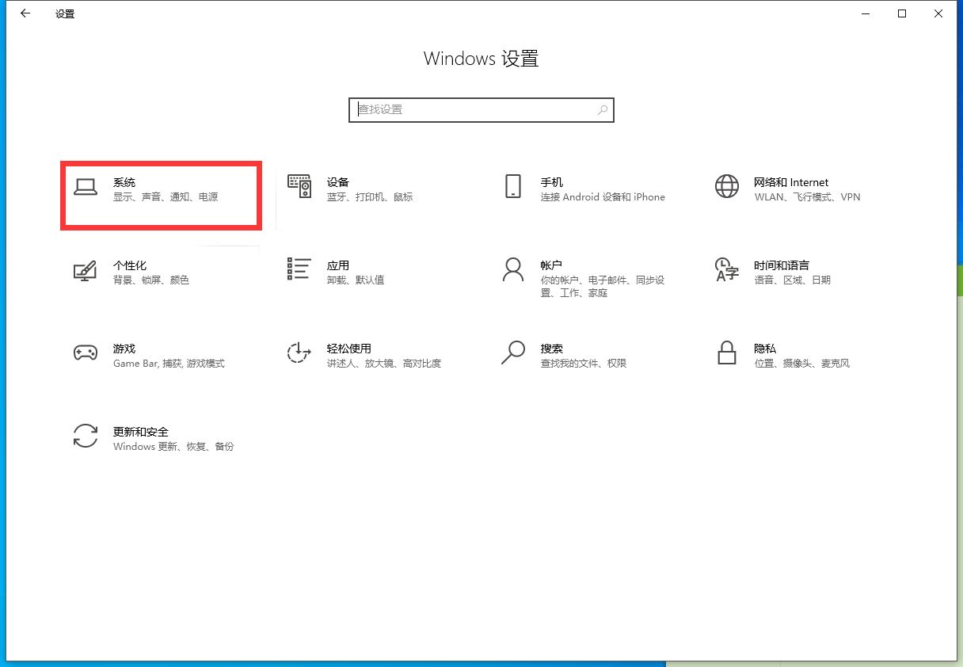Focus the 查找设置 search field
This screenshot has height=667, width=963.
tap(481, 109)
